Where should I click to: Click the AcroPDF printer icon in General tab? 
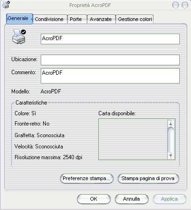tap(19, 37)
